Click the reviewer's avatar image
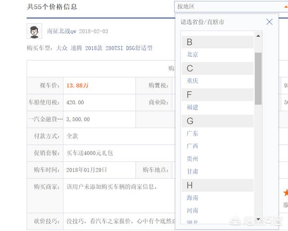 (x=34, y=31)
